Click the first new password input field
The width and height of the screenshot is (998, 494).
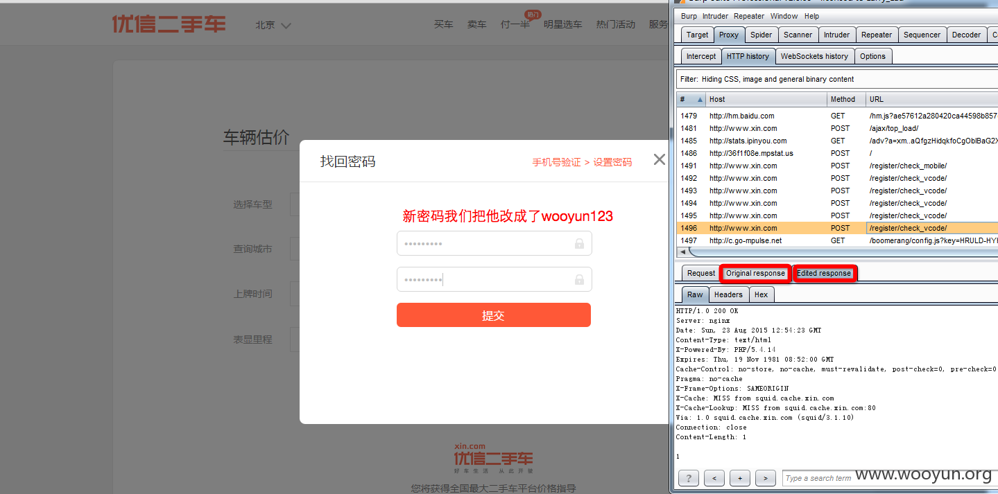(494, 244)
